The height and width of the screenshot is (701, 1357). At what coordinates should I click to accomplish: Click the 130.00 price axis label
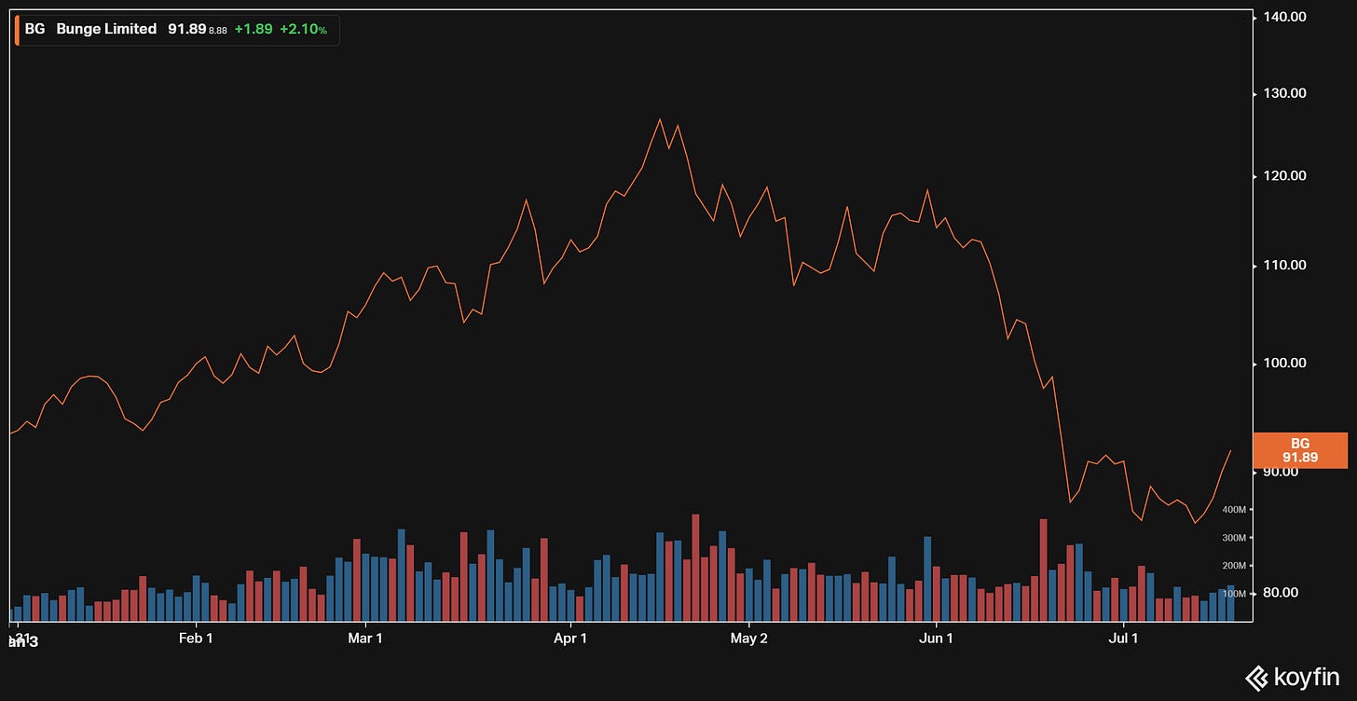tap(1285, 93)
